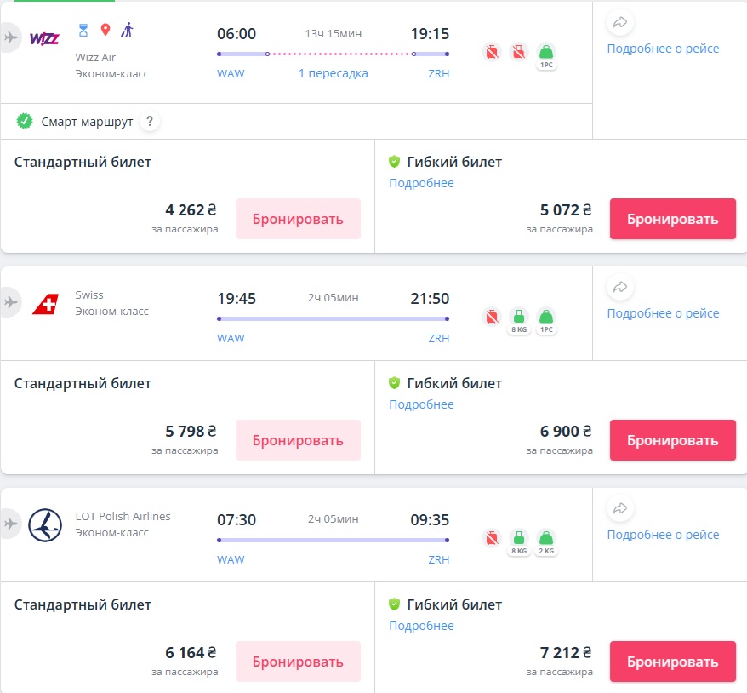The image size is (747, 693).
Task: Click the LOT 2 KG green baggage icon
Action: [546, 540]
